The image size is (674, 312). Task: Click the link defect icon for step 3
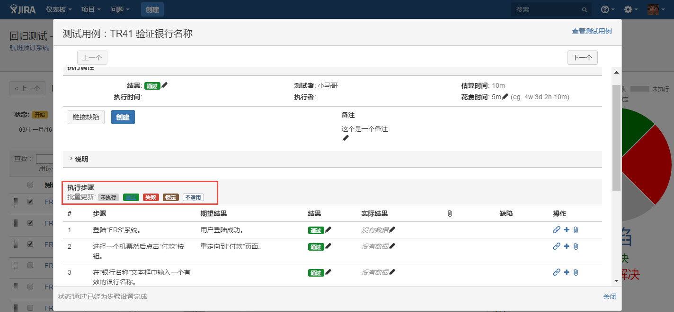[x=557, y=272]
